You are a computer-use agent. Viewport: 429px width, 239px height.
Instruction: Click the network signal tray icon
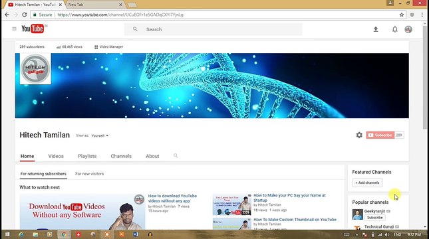[380, 234]
